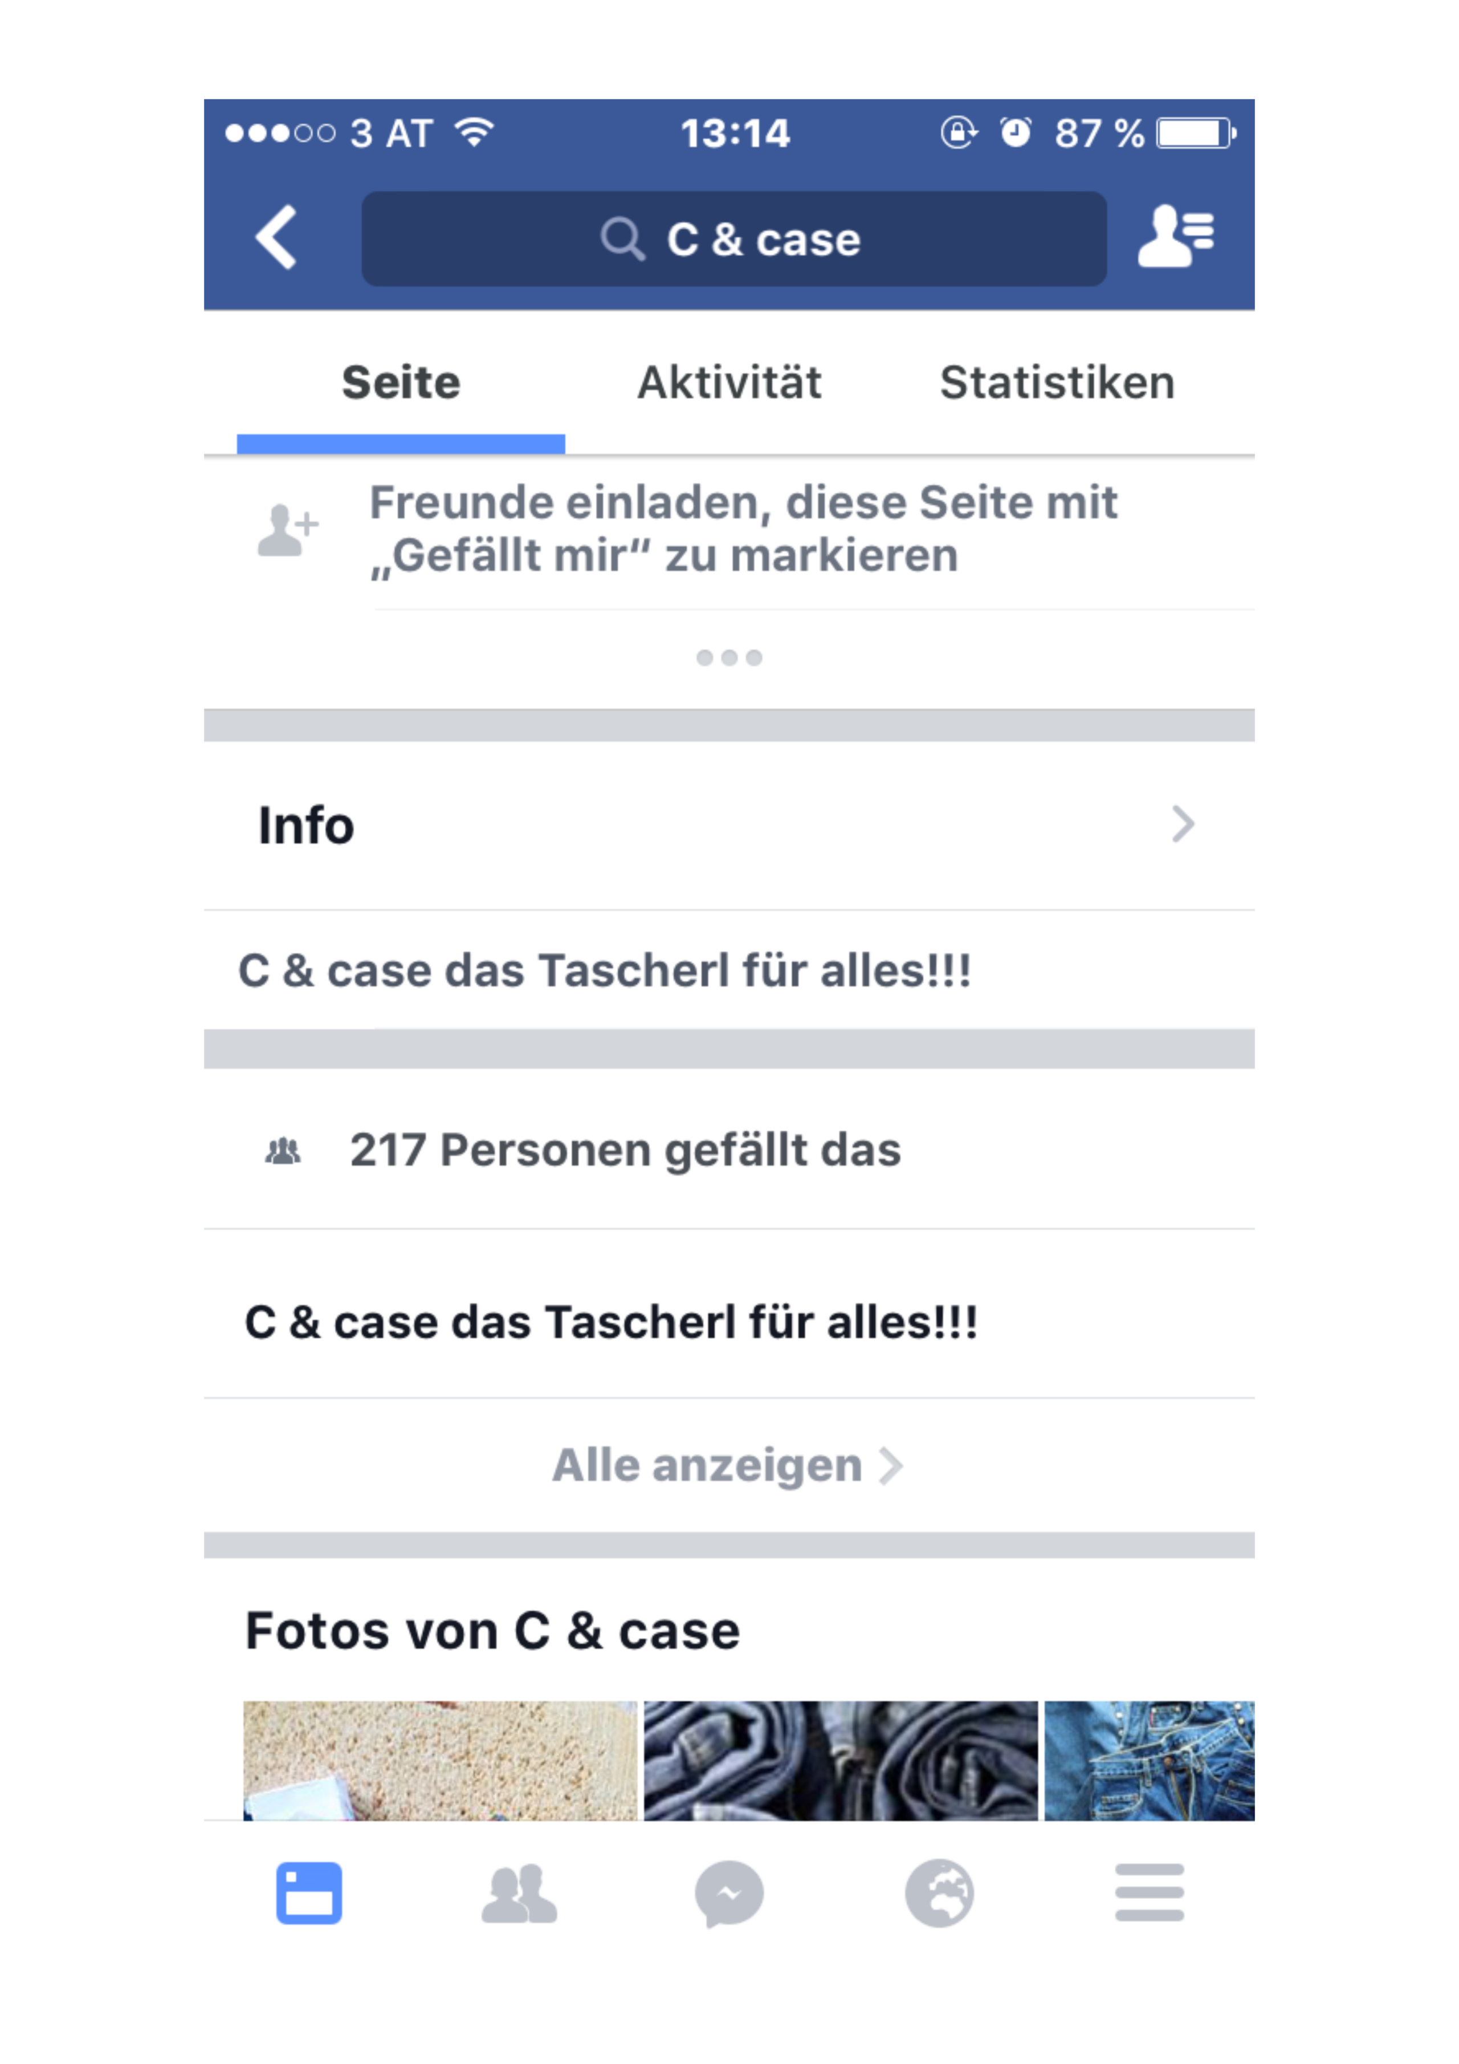Open notifications globe icon
Image resolution: width=1459 pixels, height=2064 pixels.
[939, 1893]
